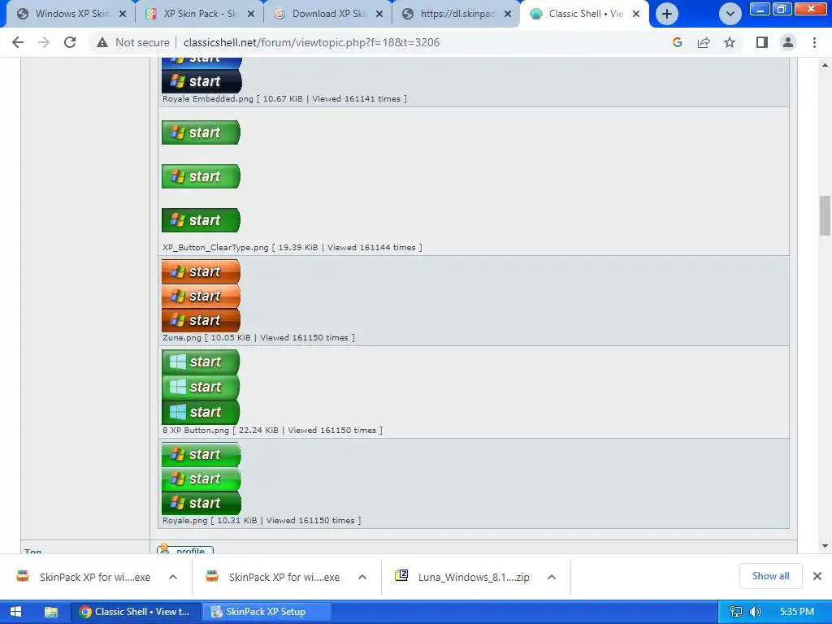
Task: Open File Explorer from the taskbar
Action: coord(51,612)
